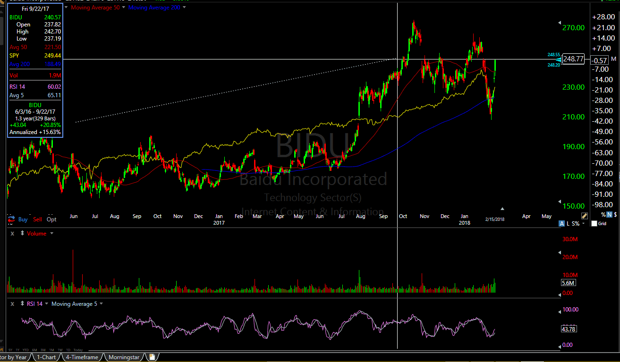Click the trade ticket arrows icon beside Buy
This screenshot has height=362, width=620.
tap(11, 219)
